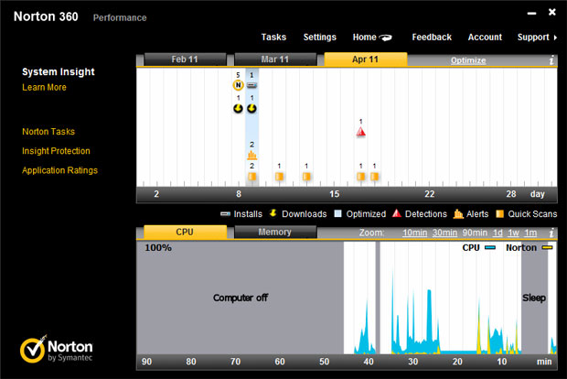The height and width of the screenshot is (379, 567).
Task: Open the Settings menu
Action: 320,37
